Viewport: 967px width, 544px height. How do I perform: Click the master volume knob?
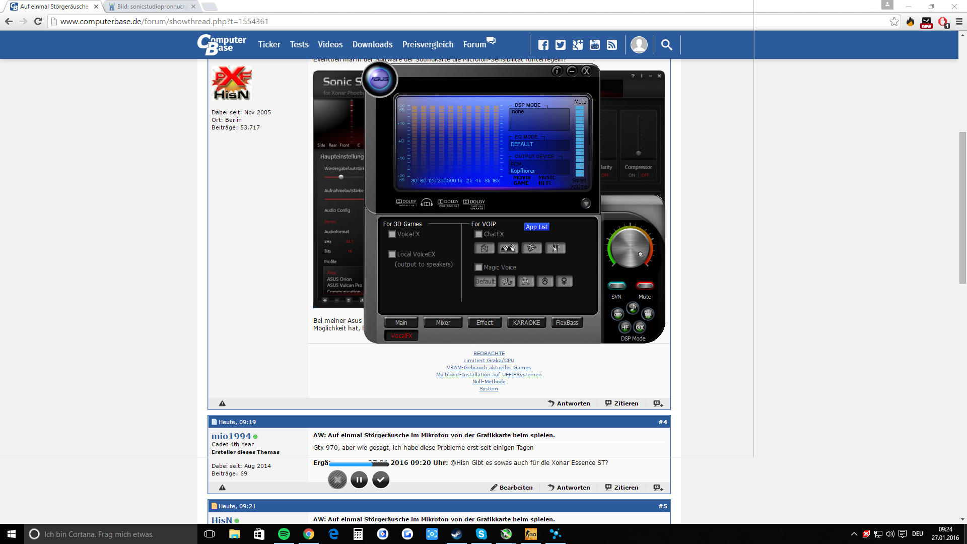(x=630, y=248)
